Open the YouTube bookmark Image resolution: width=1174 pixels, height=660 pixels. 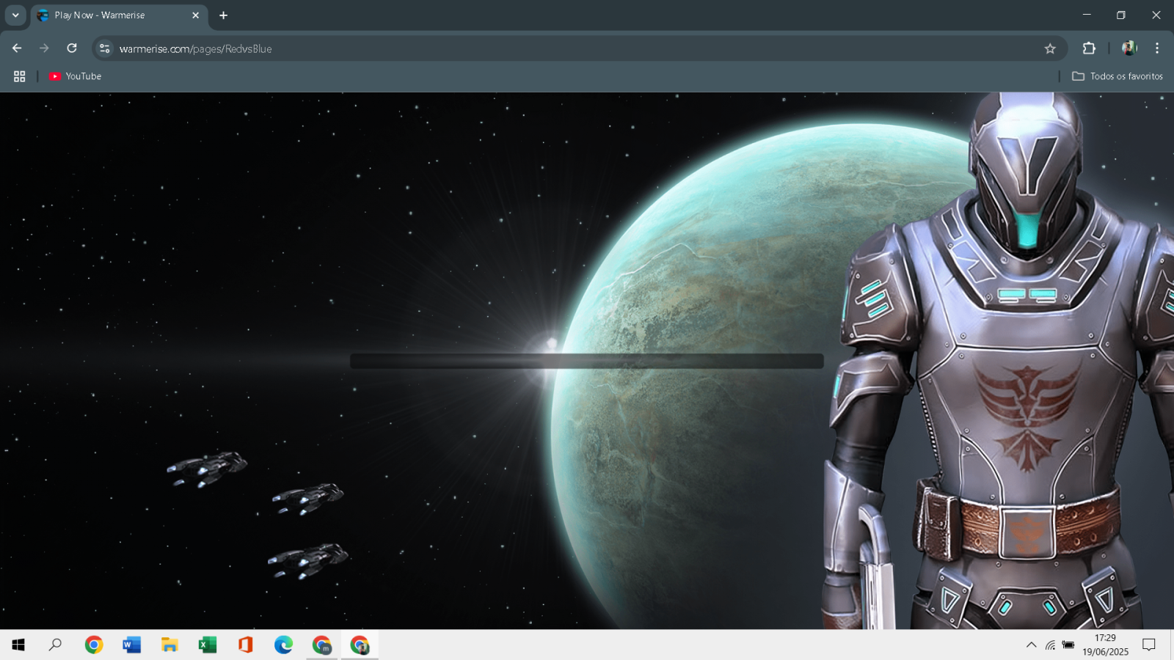[76, 76]
